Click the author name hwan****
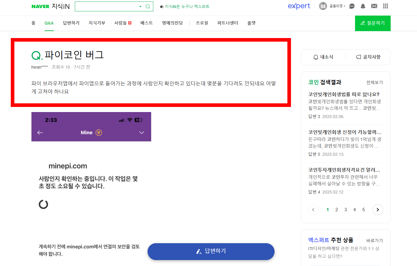 pyautogui.click(x=40, y=67)
